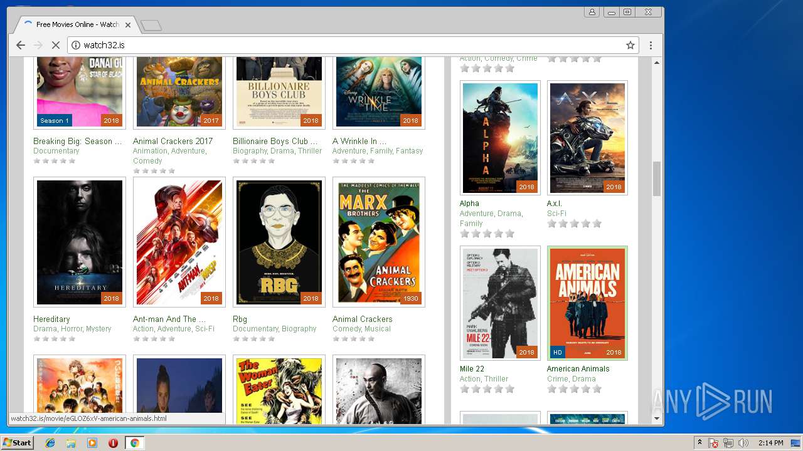Open the Windows Start menu

point(18,443)
